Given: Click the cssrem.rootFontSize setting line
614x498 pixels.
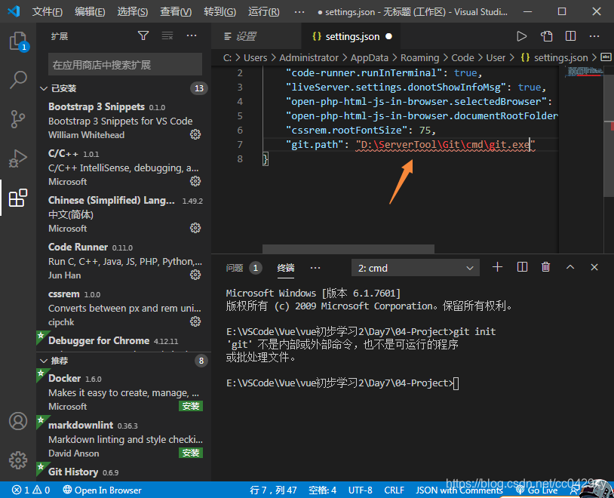Looking at the screenshot, I should [361, 130].
